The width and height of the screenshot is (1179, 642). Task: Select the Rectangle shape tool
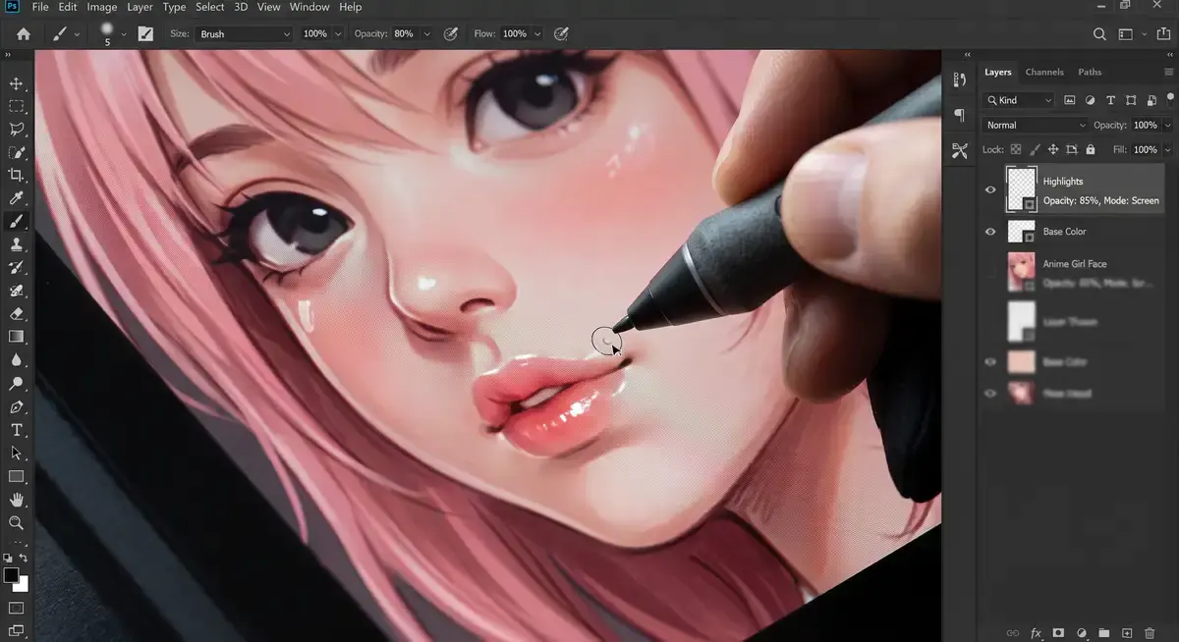point(17,477)
